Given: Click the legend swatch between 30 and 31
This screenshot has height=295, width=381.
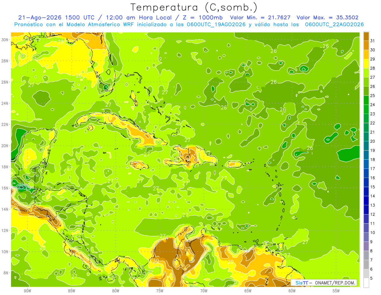Looking at the screenshot, I should (x=366, y=45).
